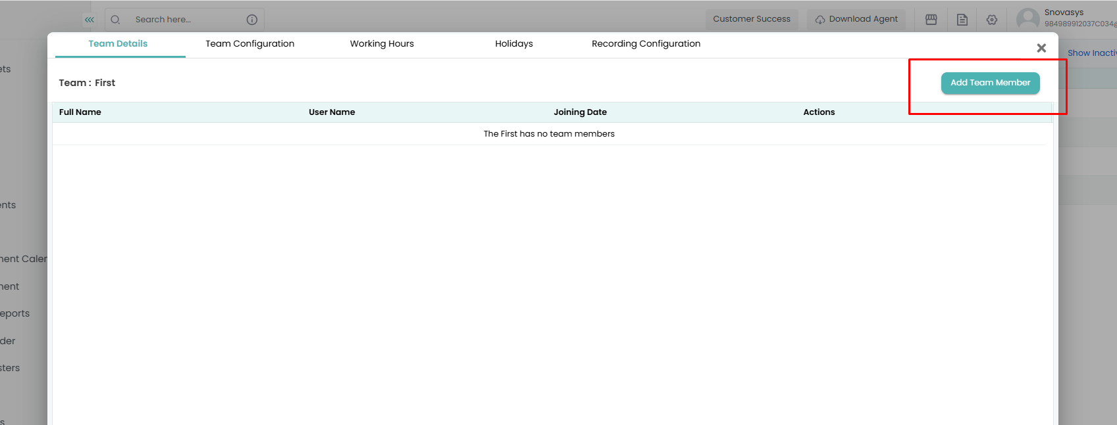Click Show Inactive link behind dialog
The image size is (1117, 425).
[1092, 53]
